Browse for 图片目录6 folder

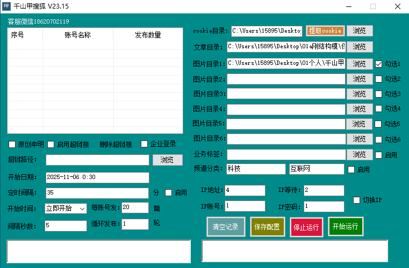360,139
